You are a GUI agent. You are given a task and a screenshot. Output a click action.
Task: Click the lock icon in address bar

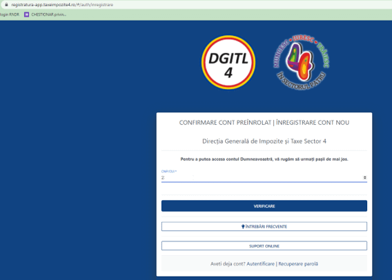pyautogui.click(x=6, y=5)
